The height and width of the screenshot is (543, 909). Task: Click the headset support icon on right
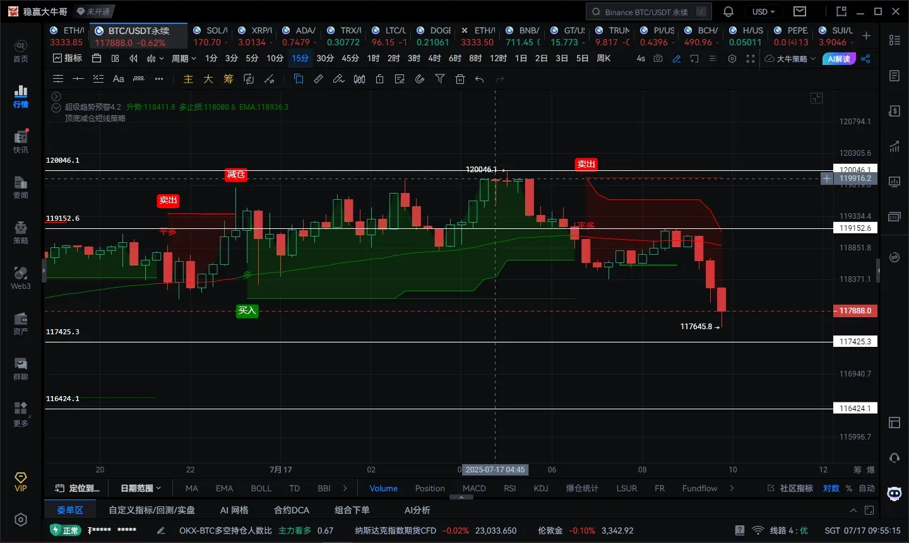(894, 457)
